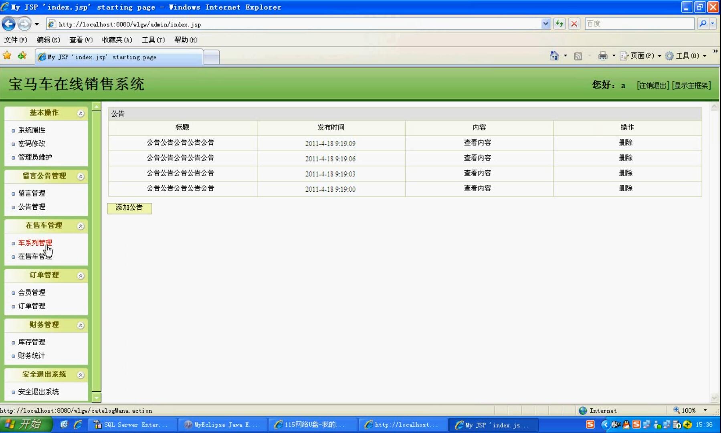Open the 编辑(E) menu
The height and width of the screenshot is (433, 721).
[x=48, y=40]
